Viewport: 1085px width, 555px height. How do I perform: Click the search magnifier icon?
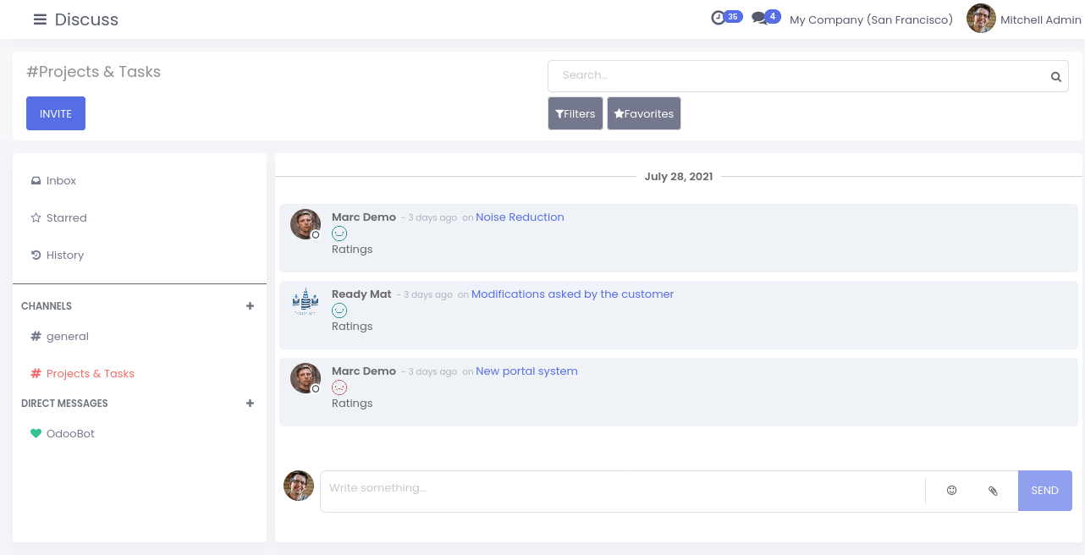click(1055, 76)
